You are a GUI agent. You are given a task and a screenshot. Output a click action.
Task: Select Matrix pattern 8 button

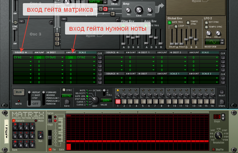tap(32, 135)
